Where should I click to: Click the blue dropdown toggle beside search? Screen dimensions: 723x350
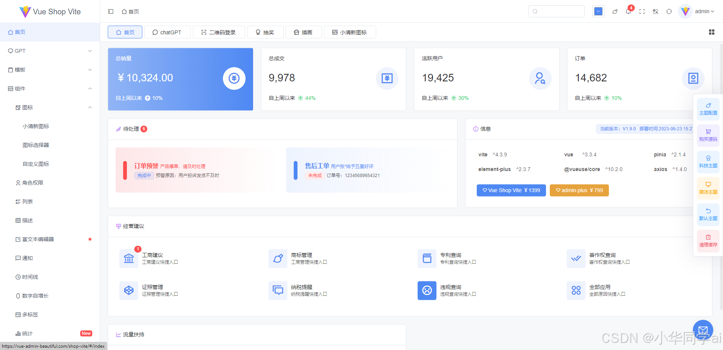[598, 11]
